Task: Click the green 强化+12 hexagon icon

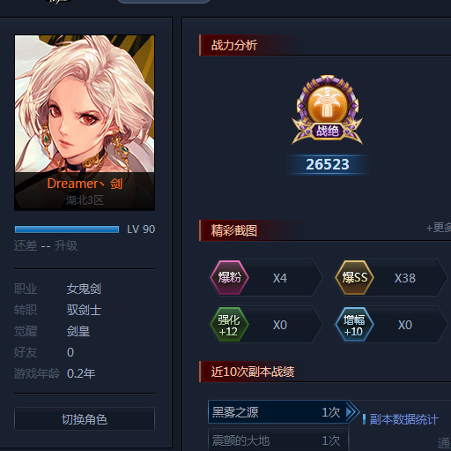Action: (229, 325)
